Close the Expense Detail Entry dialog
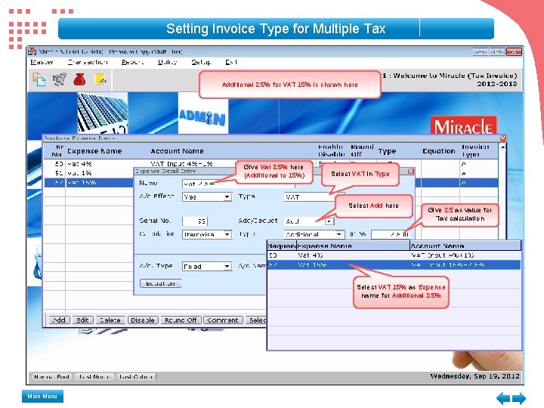This screenshot has height=408, width=544. click(x=411, y=171)
